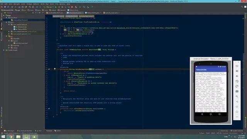The width and height of the screenshot is (247, 139).
Task: Click the Search Everywhere magnifier at top right
Action: click(242, 7)
